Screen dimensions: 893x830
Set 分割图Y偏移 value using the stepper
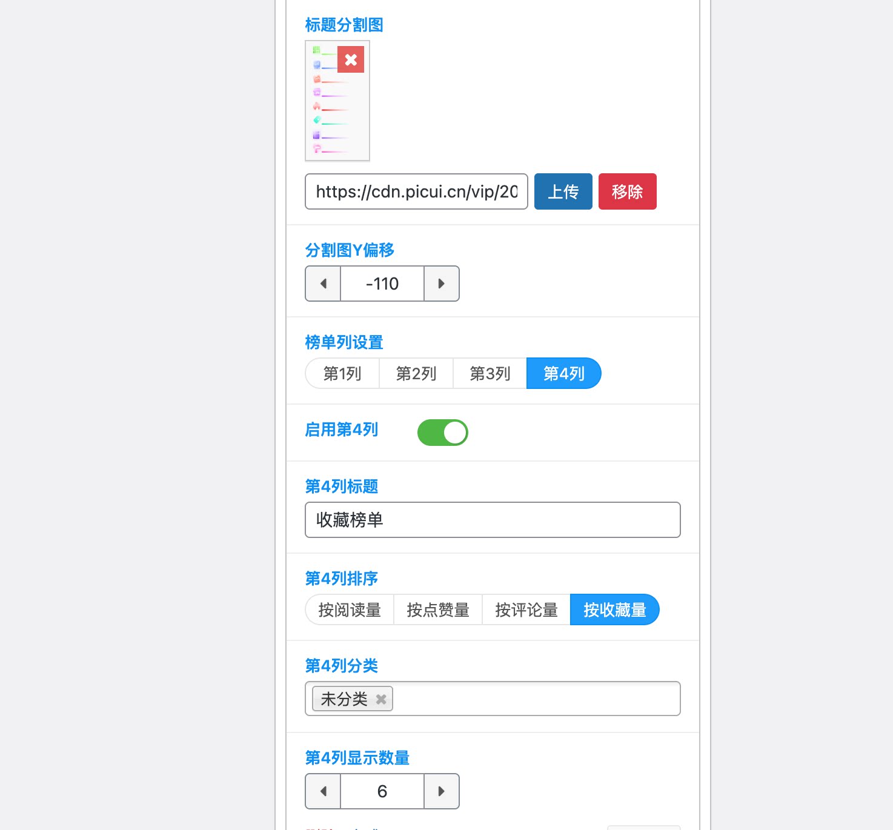coord(381,284)
